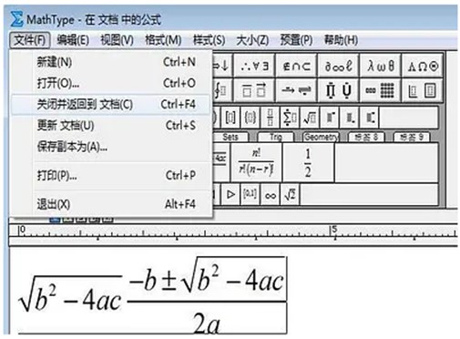The image size is (460, 339).
Task: Open the 视图(V) menu
Action: (117, 40)
